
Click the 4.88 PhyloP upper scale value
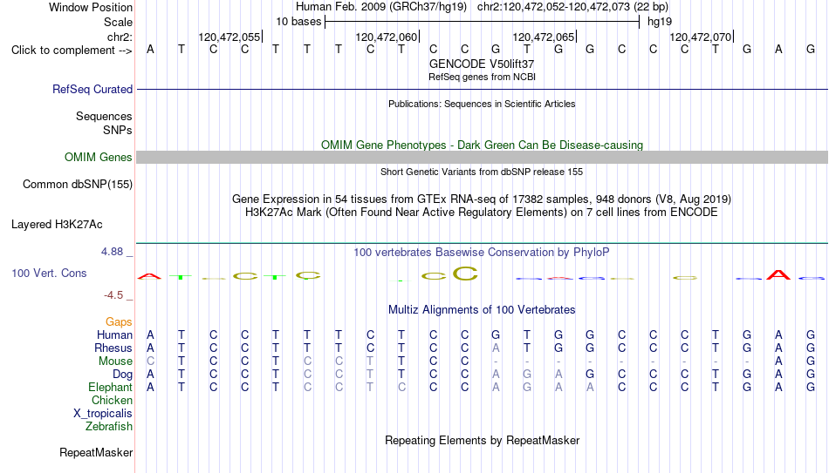112,252
